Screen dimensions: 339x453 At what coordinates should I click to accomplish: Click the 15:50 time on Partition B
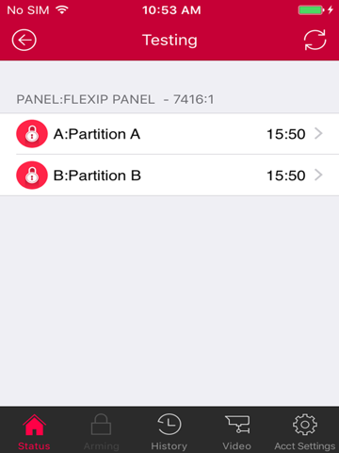pos(286,176)
